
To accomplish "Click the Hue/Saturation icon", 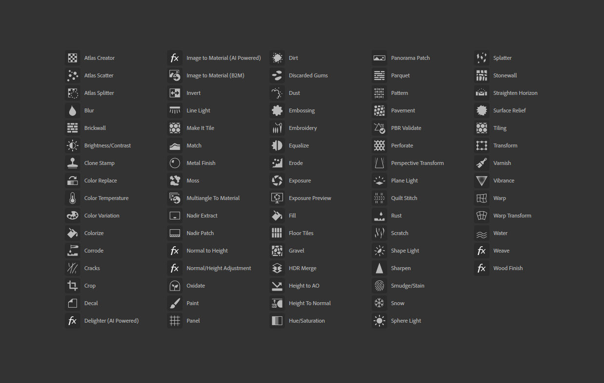I will 277,321.
